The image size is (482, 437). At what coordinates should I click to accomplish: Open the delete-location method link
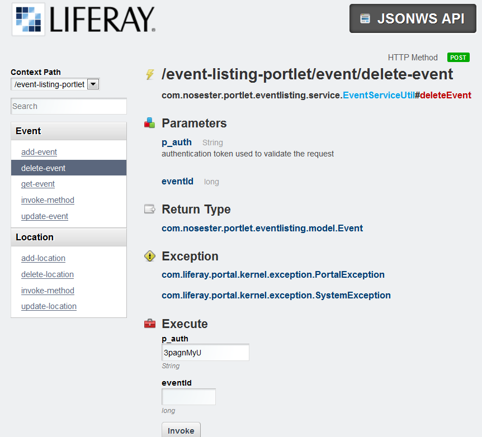pos(48,274)
